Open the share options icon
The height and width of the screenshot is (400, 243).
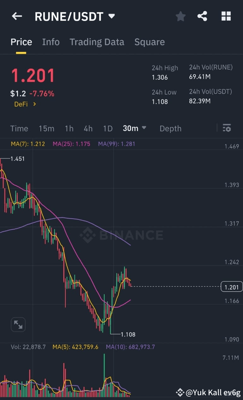(x=202, y=16)
